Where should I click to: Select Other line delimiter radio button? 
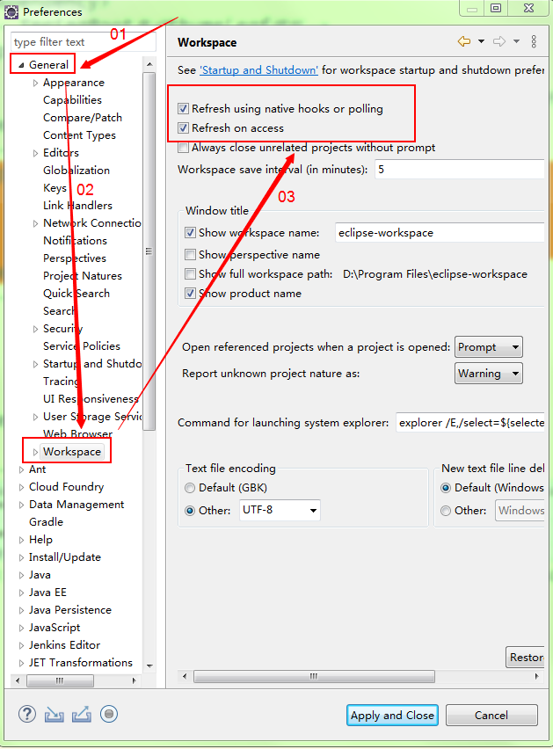[x=446, y=511]
